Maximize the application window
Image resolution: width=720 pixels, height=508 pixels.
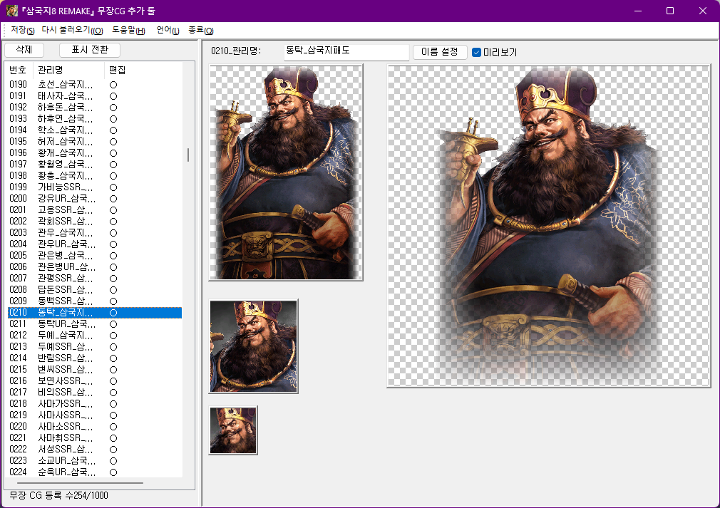[670, 11]
